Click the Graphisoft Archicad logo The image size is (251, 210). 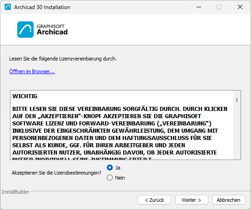tap(42, 30)
